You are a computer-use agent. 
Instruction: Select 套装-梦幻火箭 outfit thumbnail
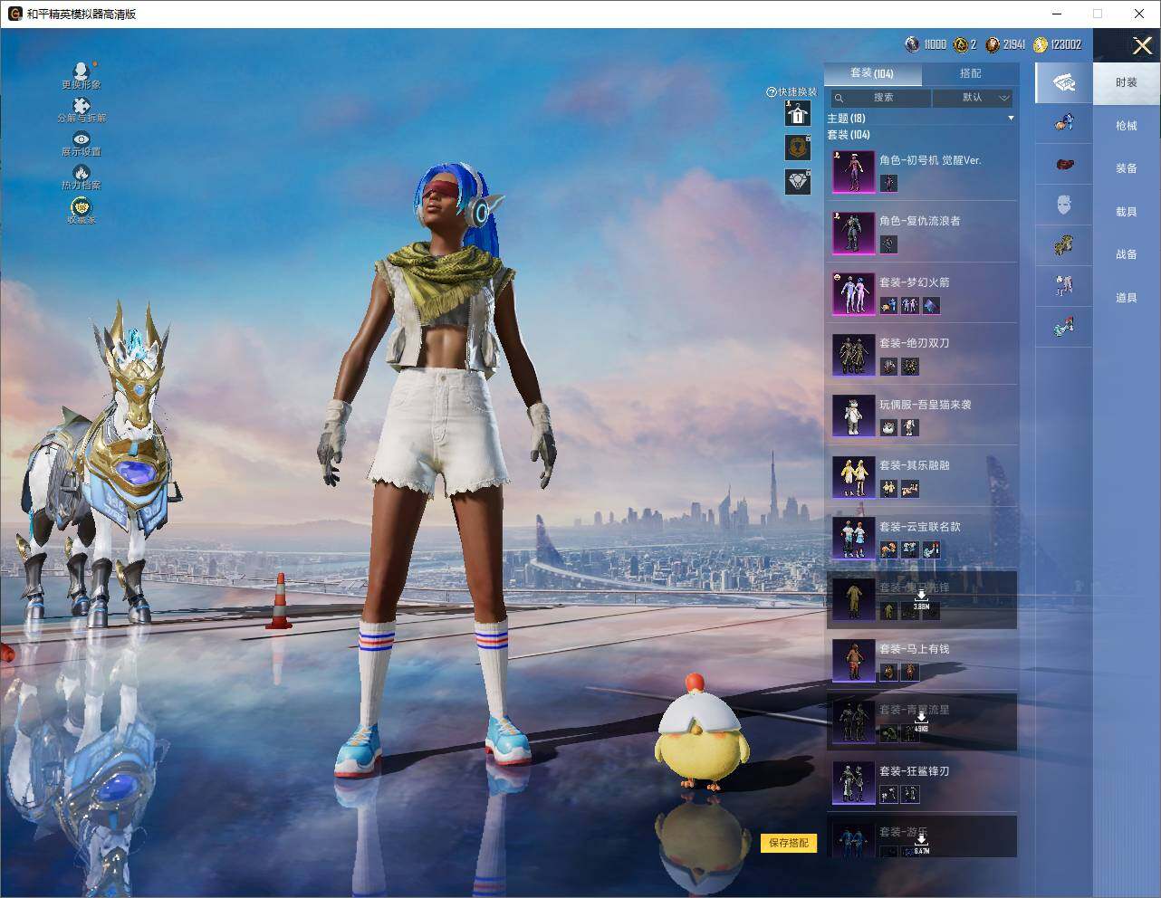tap(853, 294)
